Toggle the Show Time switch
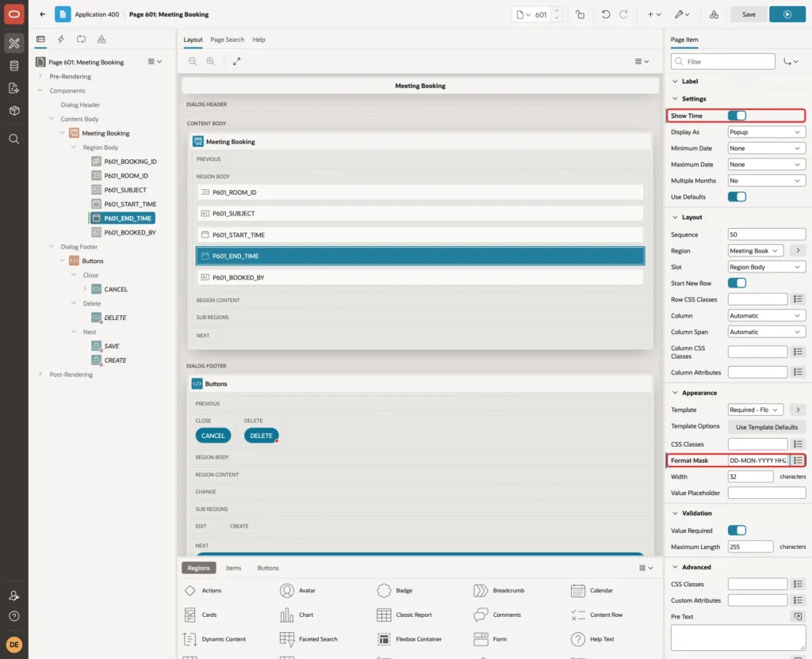This screenshot has width=812, height=659. pyautogui.click(x=737, y=116)
